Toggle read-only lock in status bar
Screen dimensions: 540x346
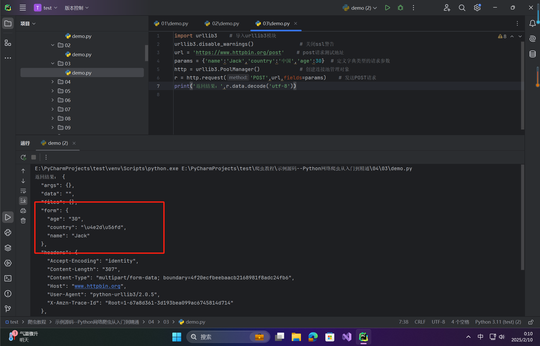pyautogui.click(x=531, y=322)
